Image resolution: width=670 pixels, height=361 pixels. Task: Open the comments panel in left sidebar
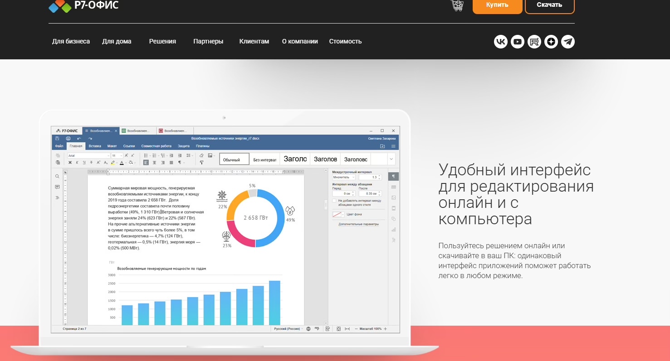coord(57,187)
